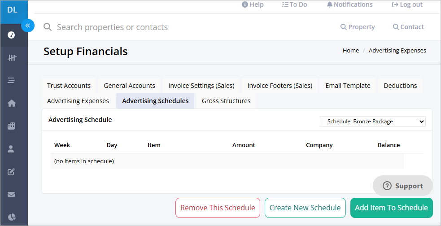Click the Contact search button
Viewport: 441px width, 226px height.
[x=408, y=27]
